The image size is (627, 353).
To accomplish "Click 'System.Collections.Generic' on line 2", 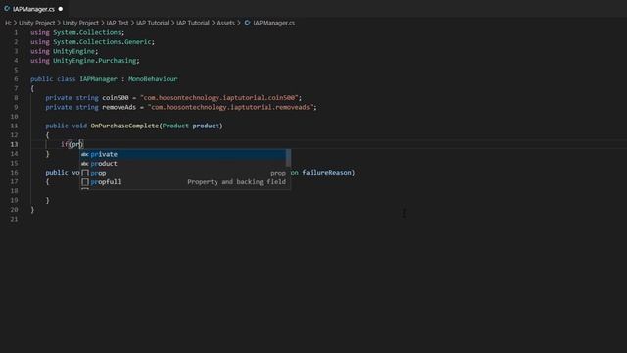I will [x=102, y=42].
